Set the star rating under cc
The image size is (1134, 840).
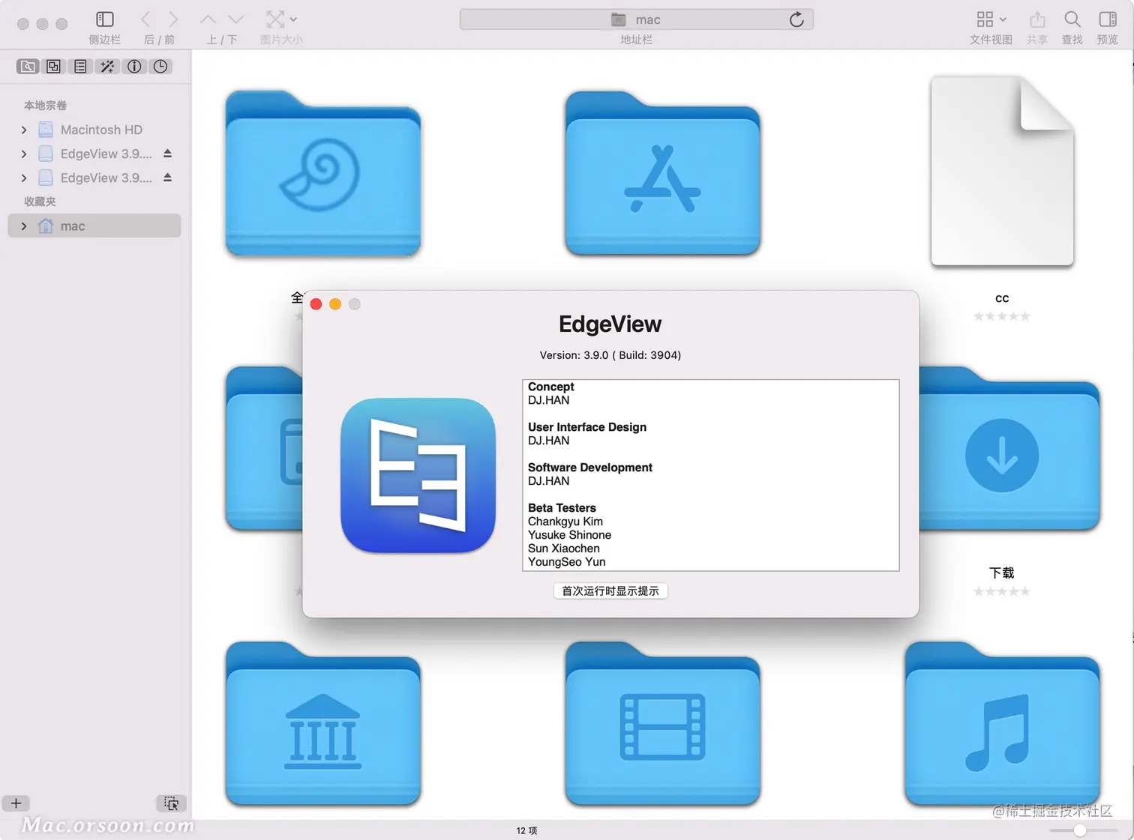[1002, 316]
